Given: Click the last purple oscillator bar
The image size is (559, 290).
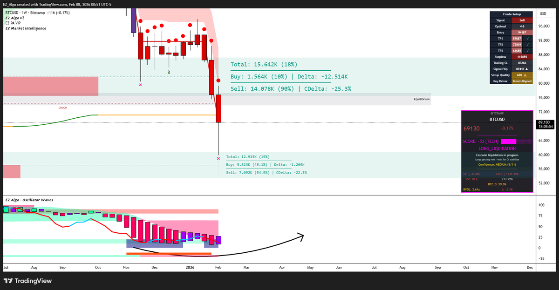Looking at the screenshot, I should coord(218,240).
